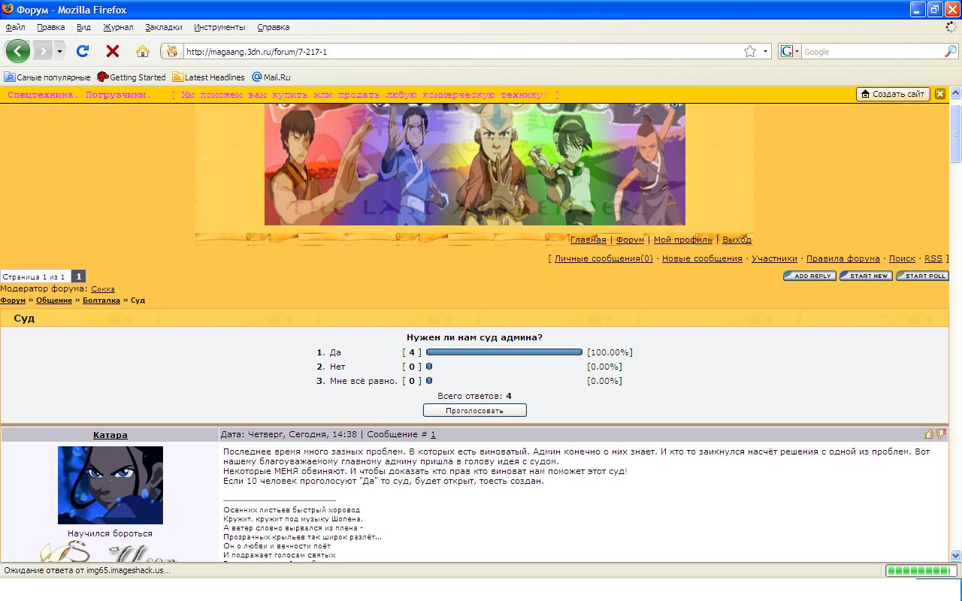962x601 pixels.
Task: Select page number 1 in pagination
Action: (x=78, y=276)
